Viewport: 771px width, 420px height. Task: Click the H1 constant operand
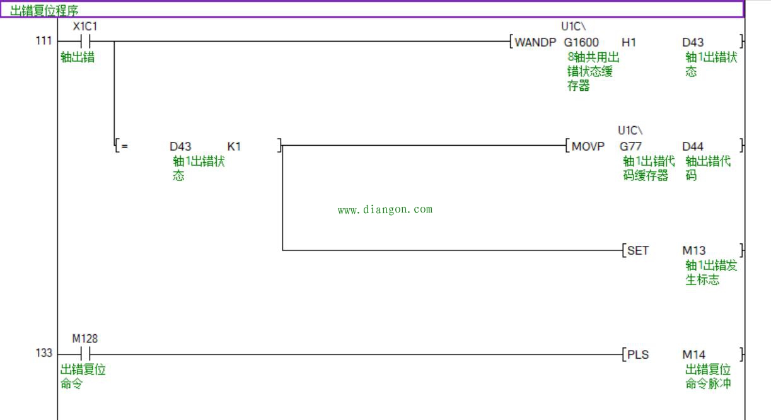629,42
